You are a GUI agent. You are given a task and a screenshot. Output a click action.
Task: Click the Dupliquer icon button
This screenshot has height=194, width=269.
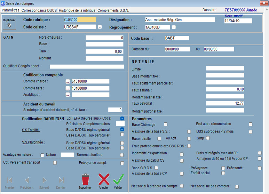coord(9,23)
